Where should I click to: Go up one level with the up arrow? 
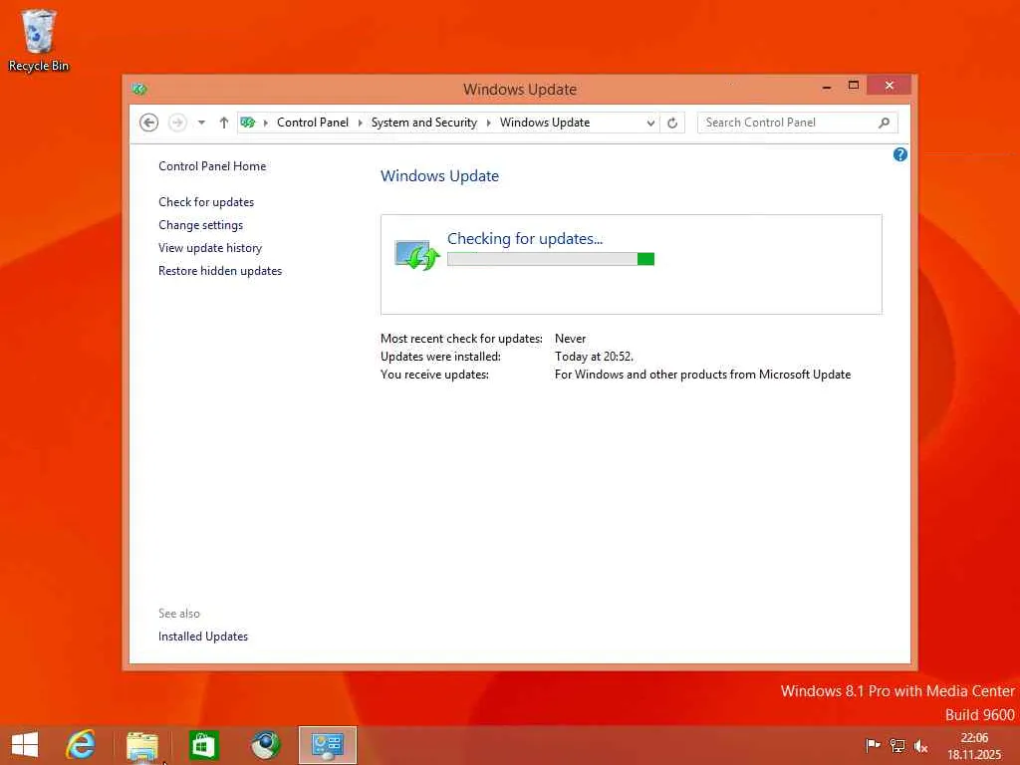coord(224,123)
